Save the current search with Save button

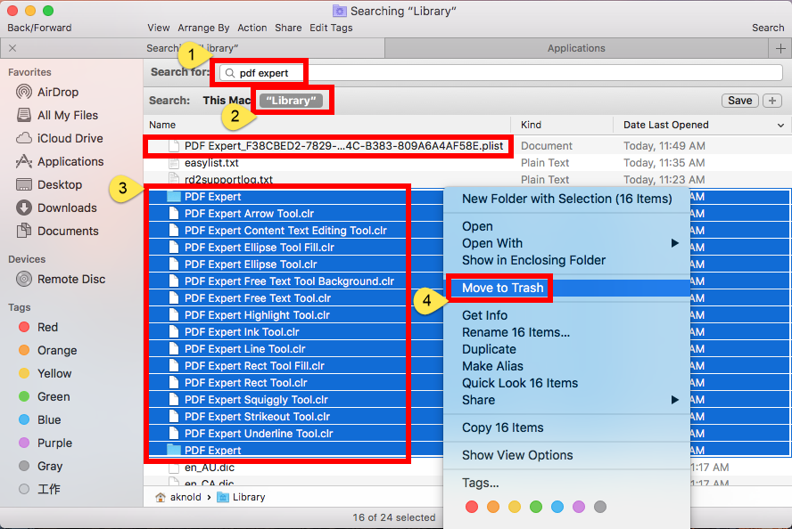[739, 100]
